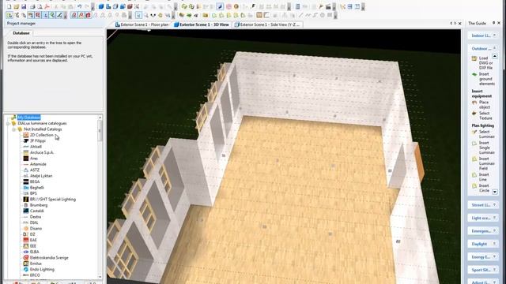Click the Place object icon
The width and height of the screenshot is (506, 284).
pos(474,103)
